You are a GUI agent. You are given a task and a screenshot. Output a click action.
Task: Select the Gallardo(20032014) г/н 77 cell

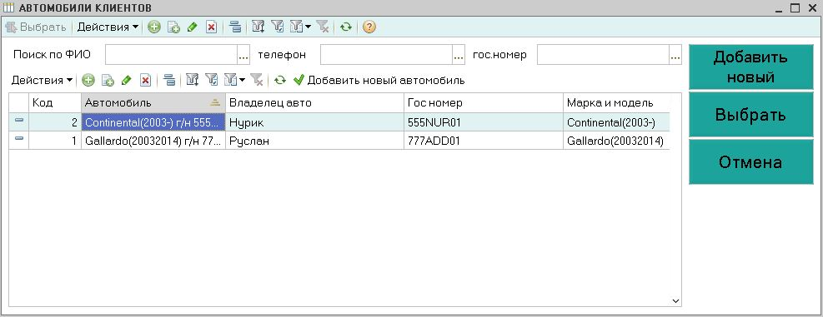153,141
